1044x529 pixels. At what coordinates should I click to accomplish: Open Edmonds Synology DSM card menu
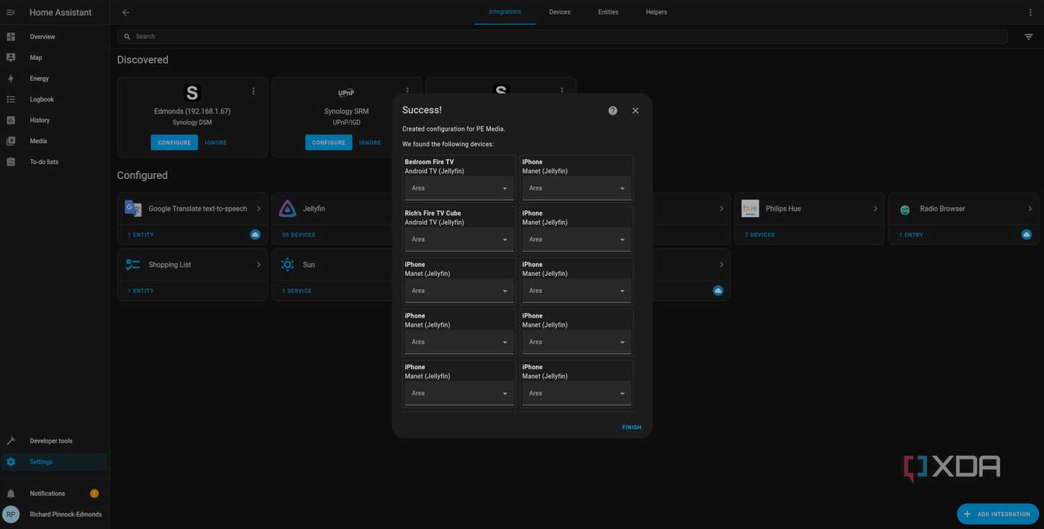pyautogui.click(x=253, y=91)
